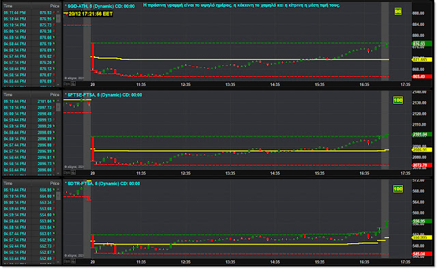Image resolution: width=437 pixels, height=269 pixels.
Task: Click the red 2072.78 price marker
Action: 421,165
